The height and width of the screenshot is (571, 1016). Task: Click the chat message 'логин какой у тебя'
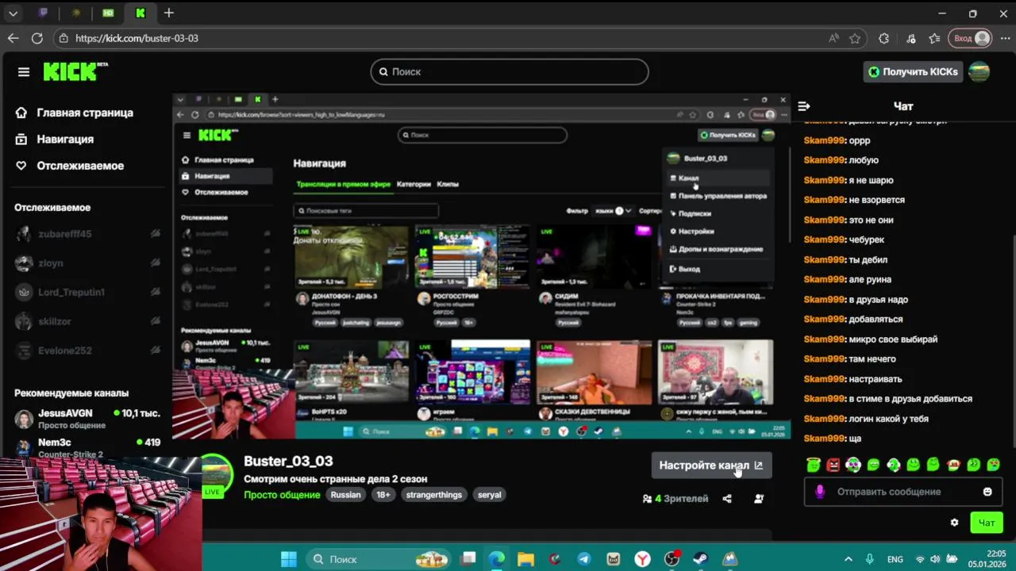[888, 419]
